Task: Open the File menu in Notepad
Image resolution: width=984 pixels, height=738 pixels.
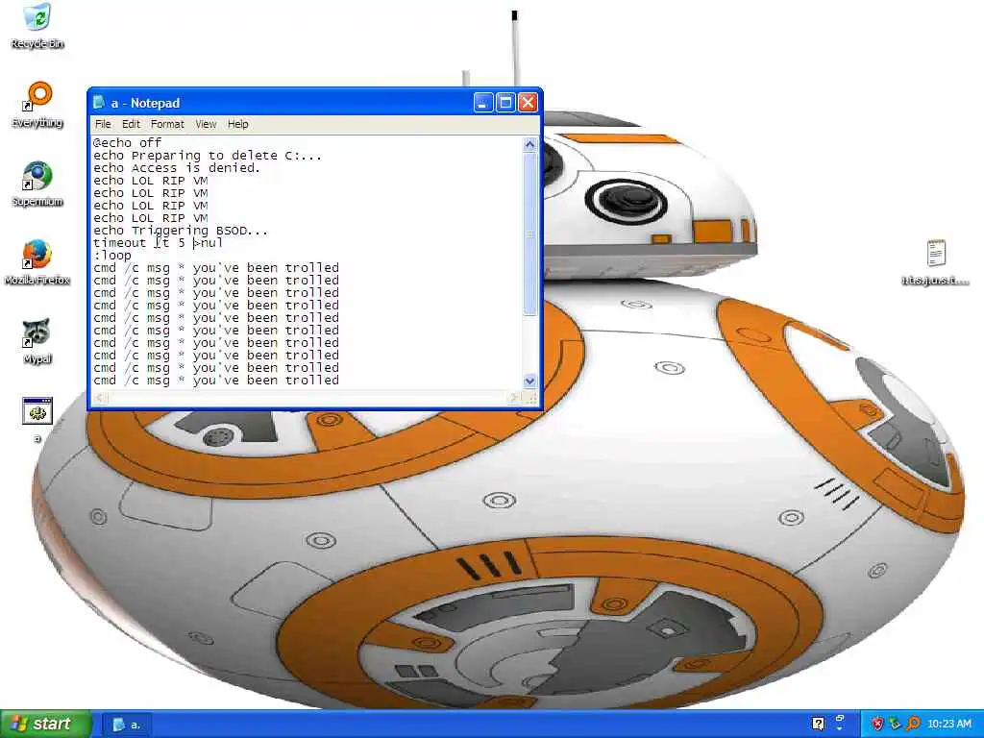Action: 103,124
